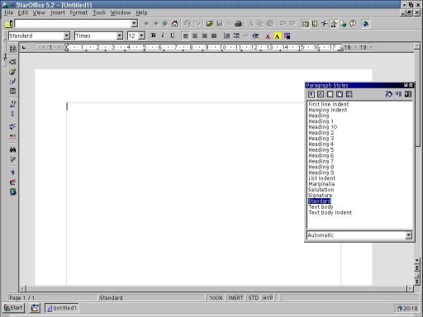Viewport: 423px width, 317px height.
Task: Pick the yellow highlighting color icon
Action: tap(278, 36)
